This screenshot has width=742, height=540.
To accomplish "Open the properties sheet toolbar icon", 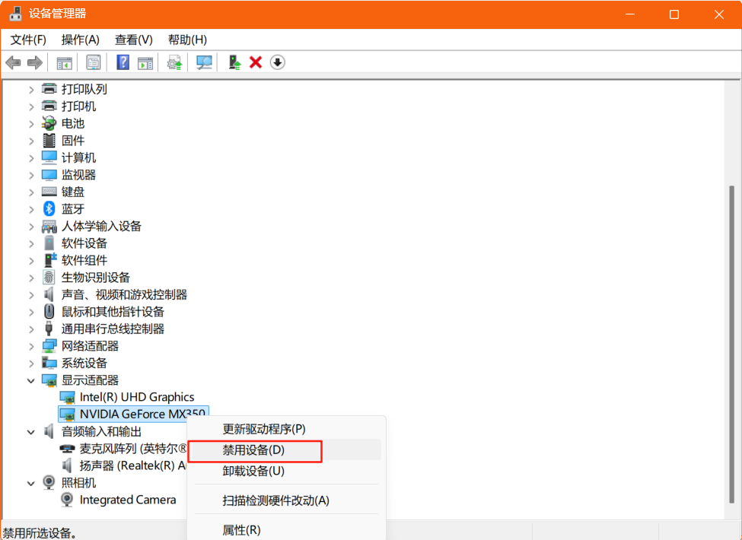I will (x=93, y=62).
